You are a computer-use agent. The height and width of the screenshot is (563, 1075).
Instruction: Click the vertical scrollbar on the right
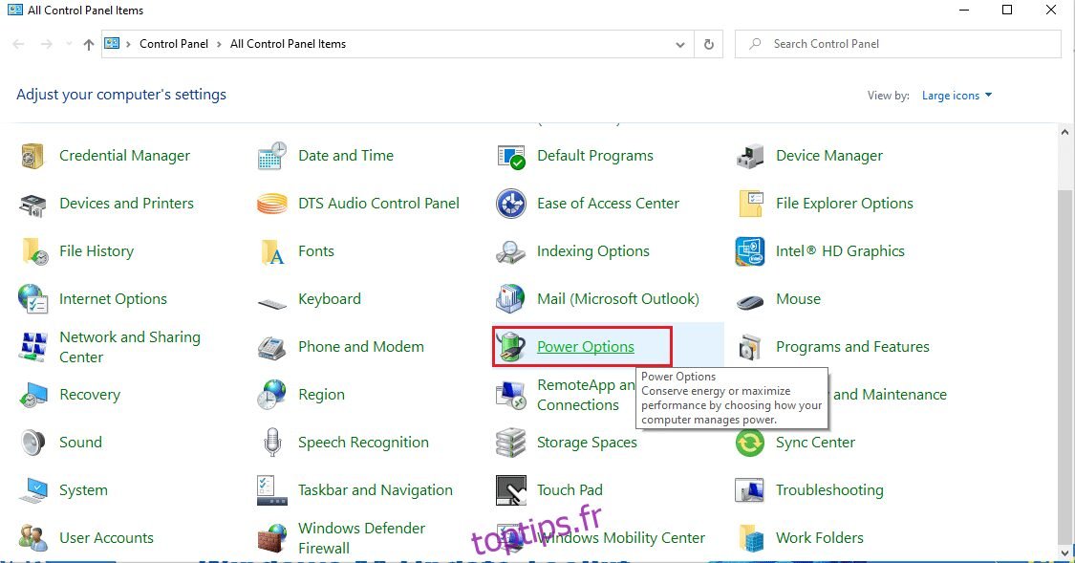pos(1066,363)
